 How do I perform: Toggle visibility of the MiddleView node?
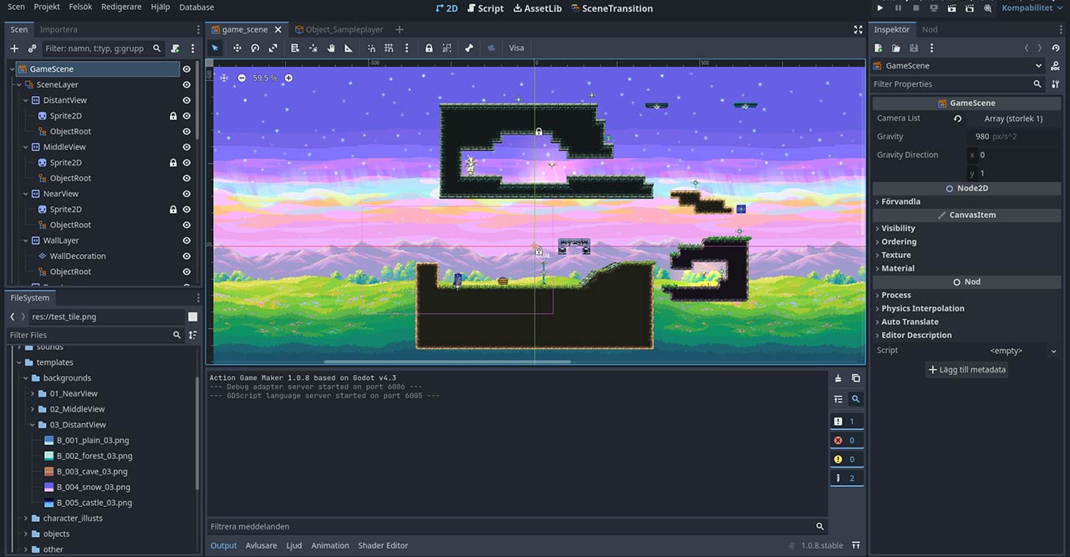coord(186,147)
